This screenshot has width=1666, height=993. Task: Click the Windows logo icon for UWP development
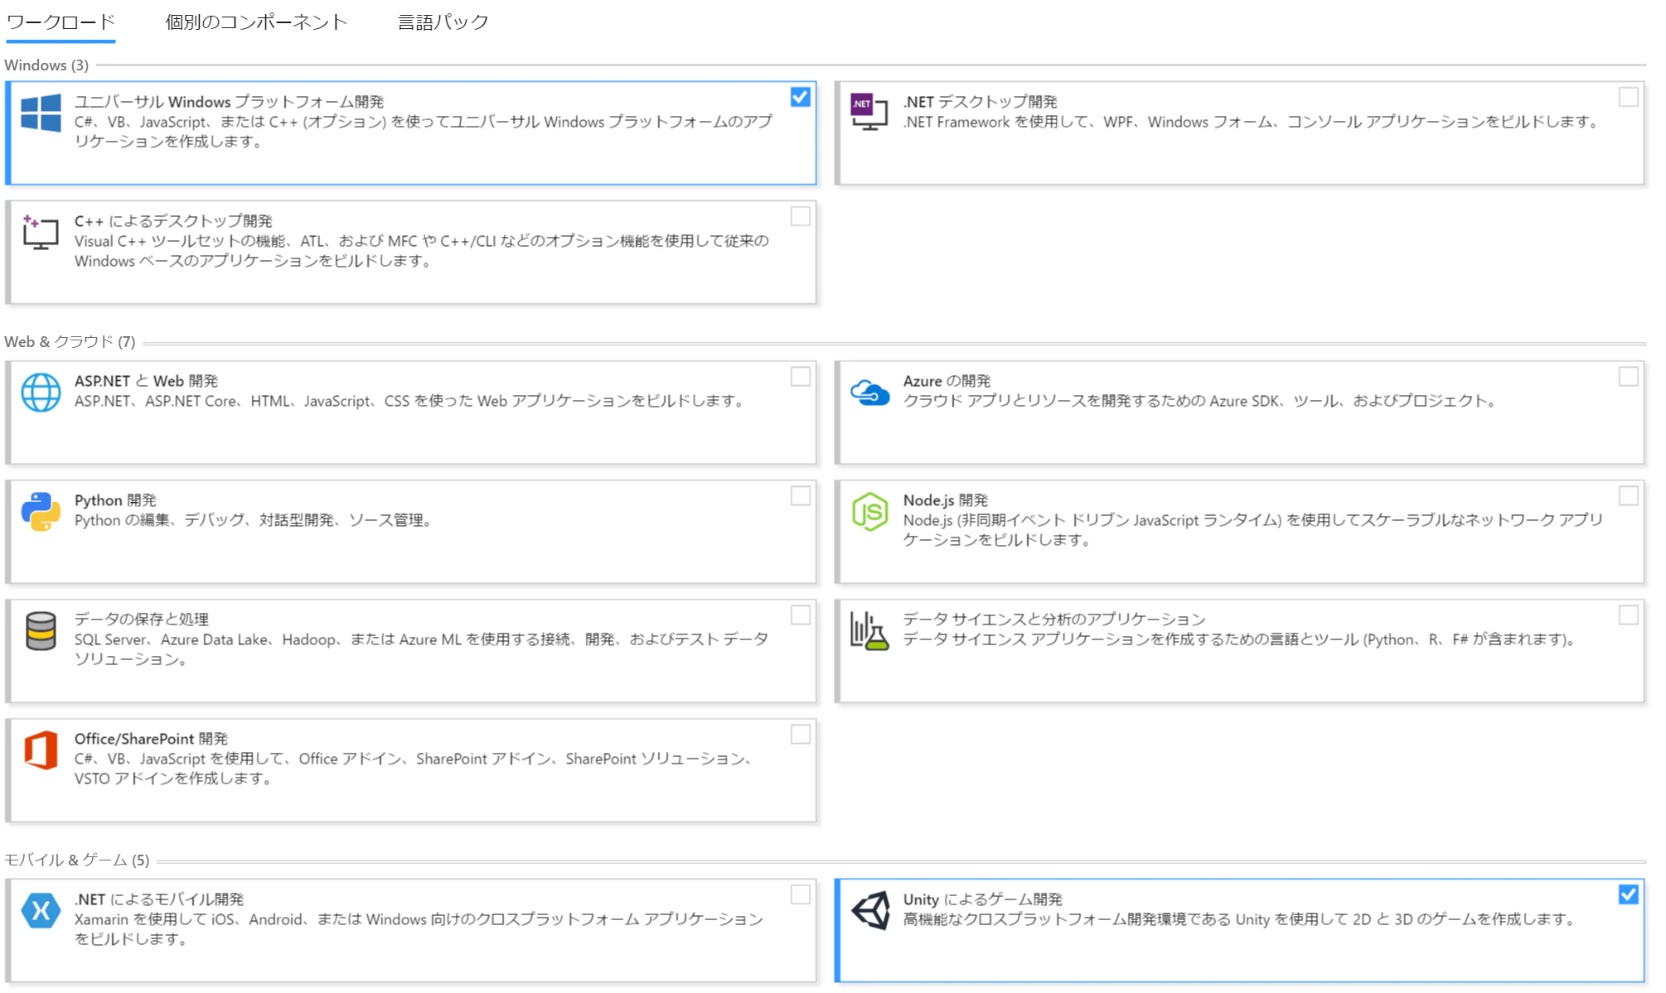tap(41, 113)
